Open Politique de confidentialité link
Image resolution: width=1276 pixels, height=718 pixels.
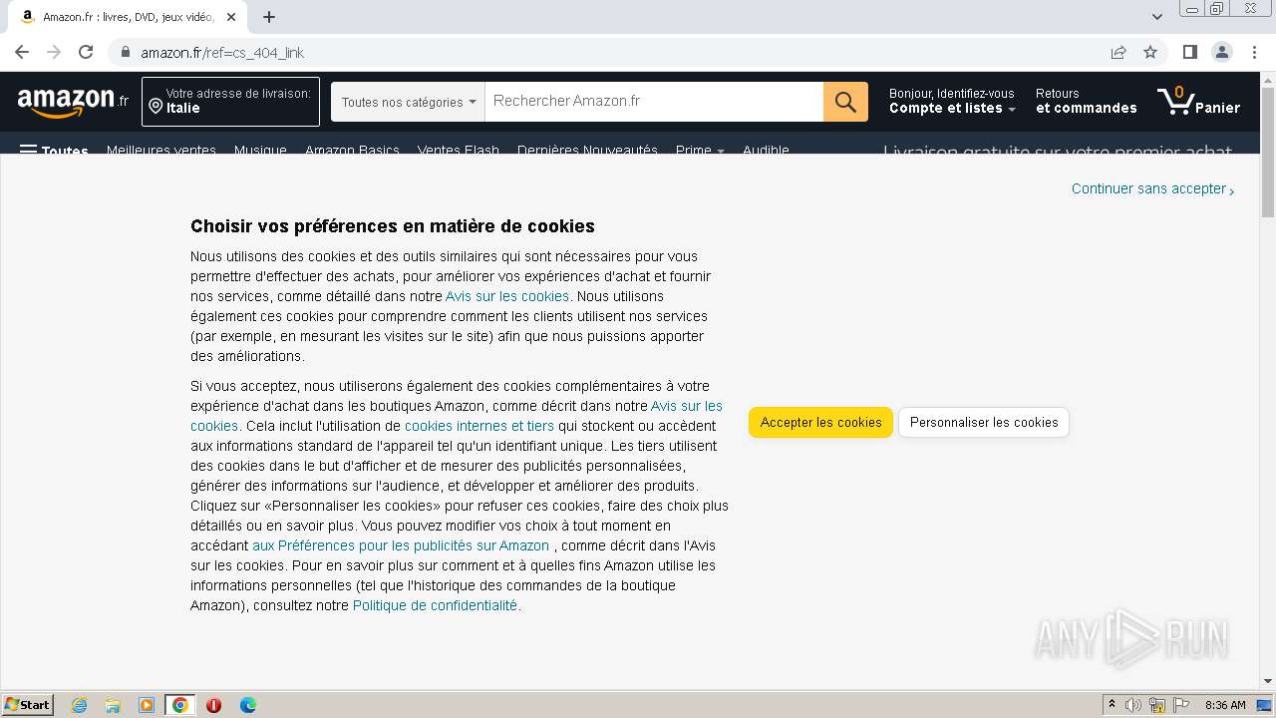pos(435,605)
